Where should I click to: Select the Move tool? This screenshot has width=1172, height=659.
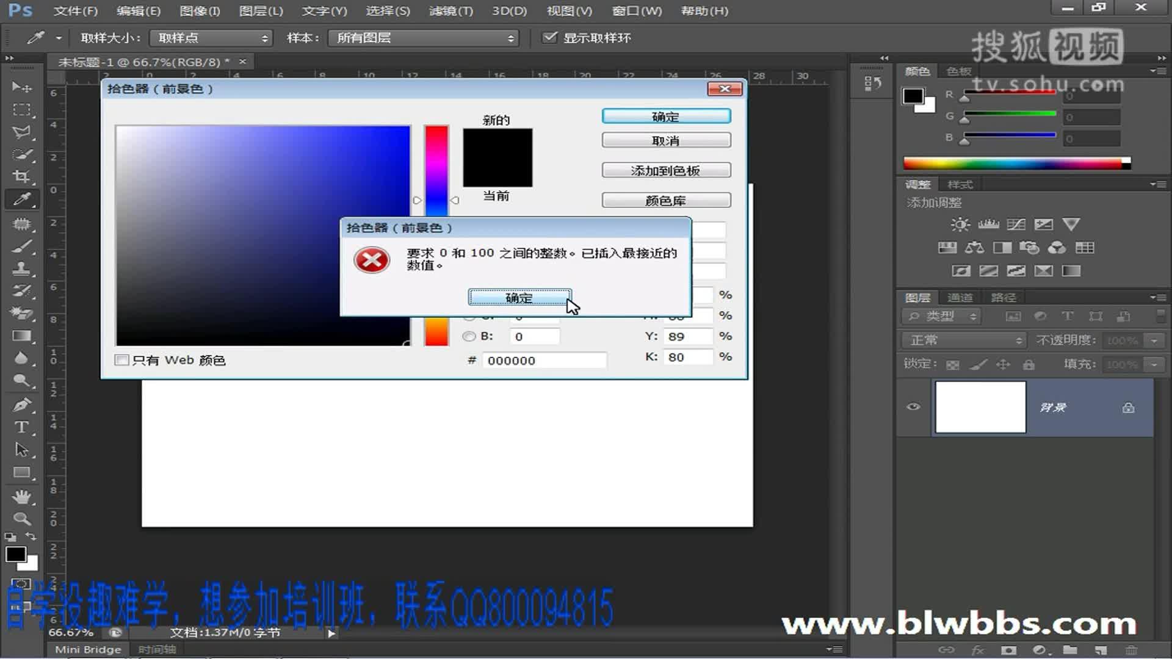click(21, 87)
